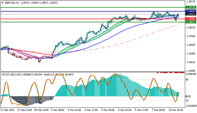Click the close price 1.29223 in chart title

[x=53, y=3]
